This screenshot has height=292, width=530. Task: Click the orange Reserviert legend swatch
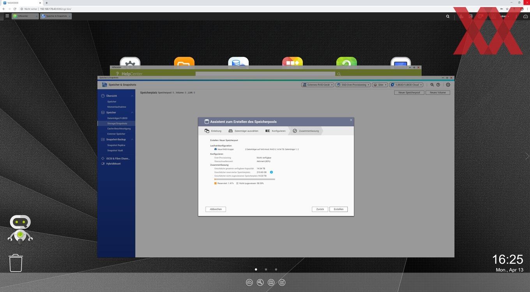point(216,183)
